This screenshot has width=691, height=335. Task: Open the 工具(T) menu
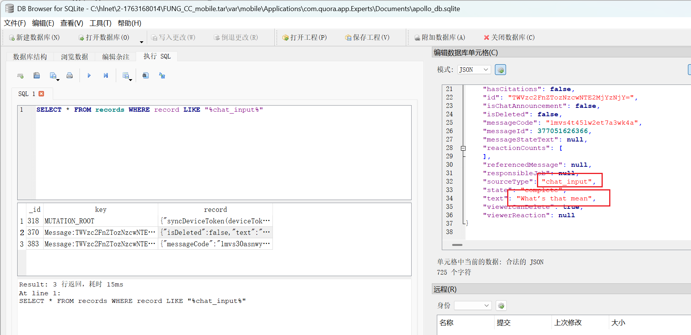coord(100,23)
